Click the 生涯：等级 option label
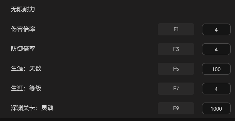This screenshot has height=121, width=235. point(26,88)
